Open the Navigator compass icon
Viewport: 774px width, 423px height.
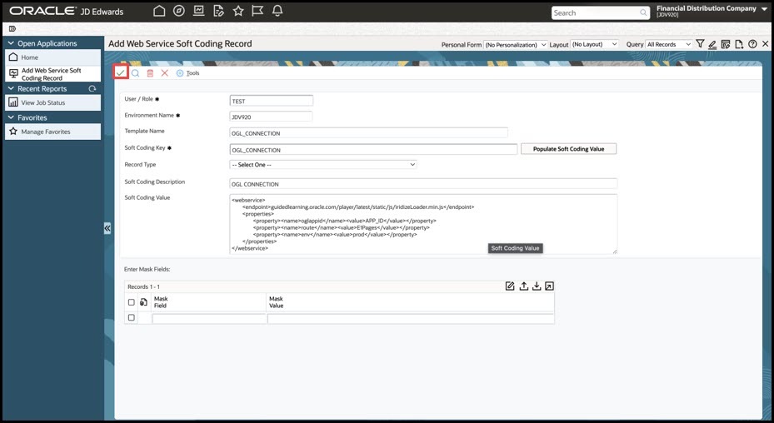click(x=179, y=11)
